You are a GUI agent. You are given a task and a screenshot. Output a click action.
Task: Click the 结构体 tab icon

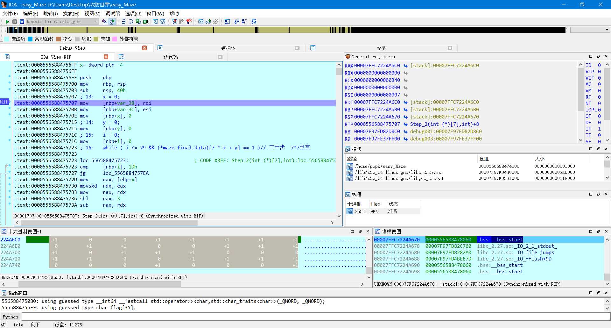[160, 48]
